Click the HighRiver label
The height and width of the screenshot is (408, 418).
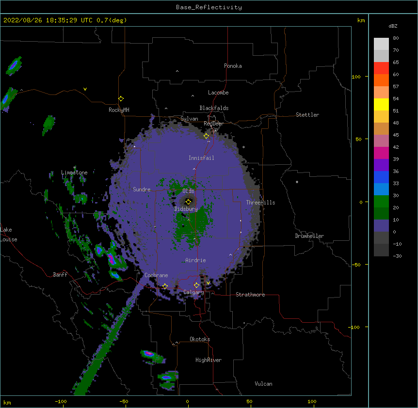point(209,360)
